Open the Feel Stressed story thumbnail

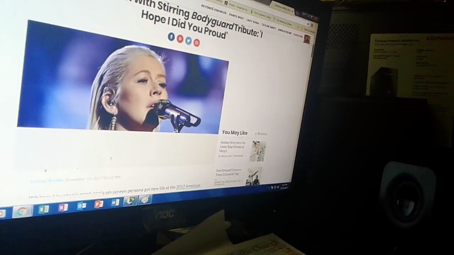[254, 176]
